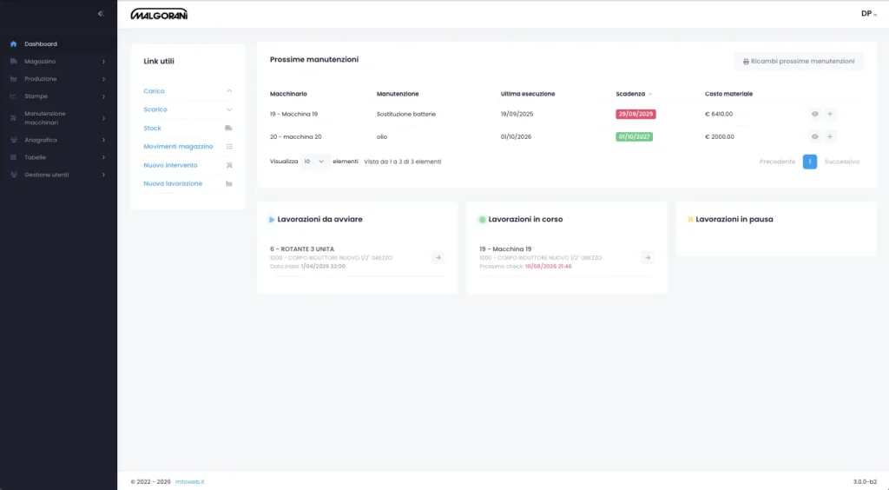Click red 29/09/2025 deadline badge

(635, 114)
